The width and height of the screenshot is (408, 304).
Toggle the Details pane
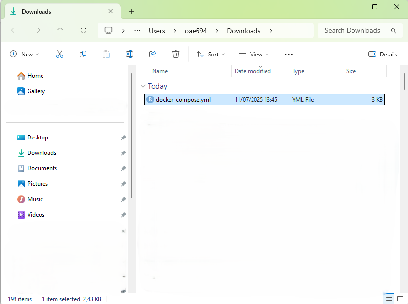[x=382, y=55]
